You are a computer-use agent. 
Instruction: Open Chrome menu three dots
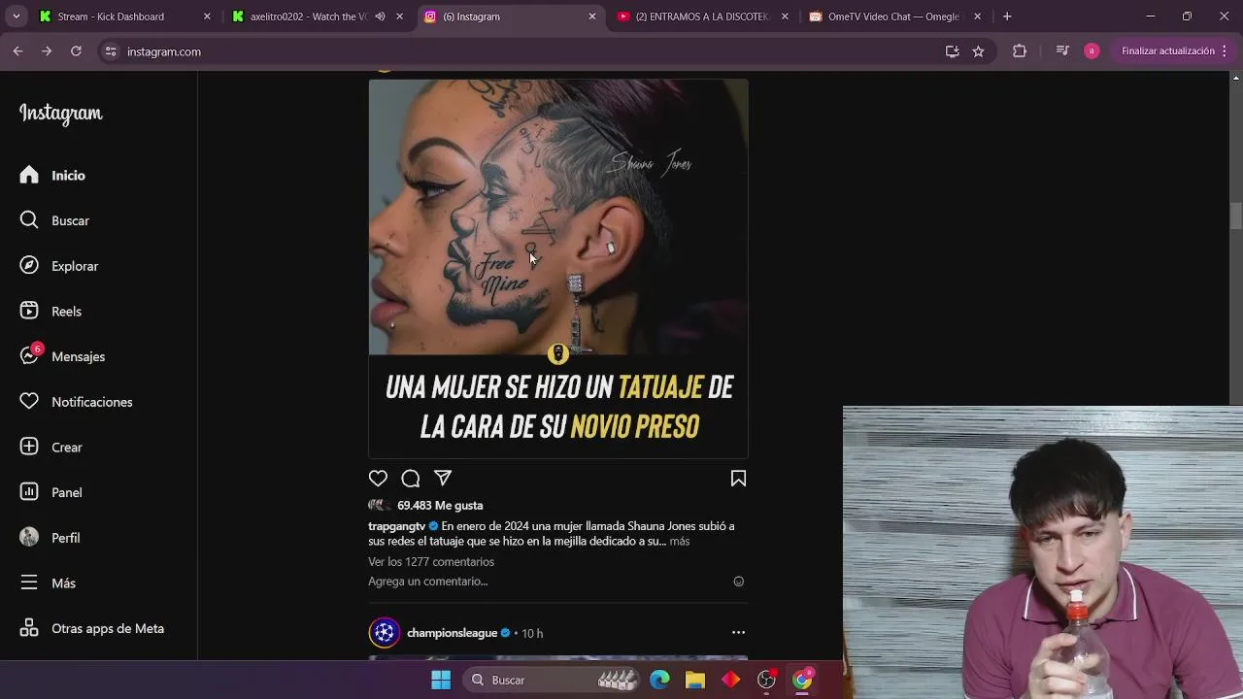tap(1226, 51)
